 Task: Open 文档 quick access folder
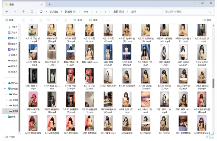click(12, 32)
